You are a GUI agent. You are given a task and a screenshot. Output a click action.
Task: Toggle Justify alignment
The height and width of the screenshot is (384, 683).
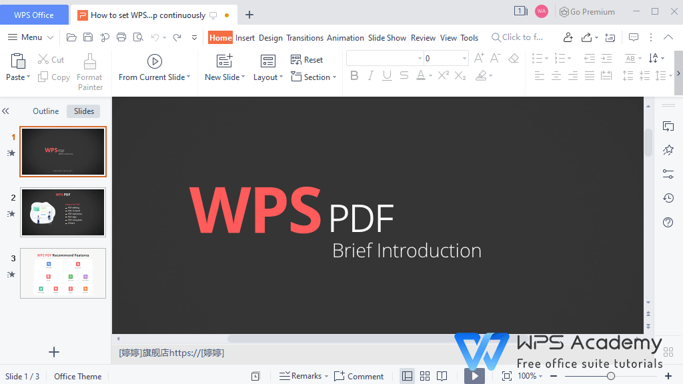(x=590, y=76)
